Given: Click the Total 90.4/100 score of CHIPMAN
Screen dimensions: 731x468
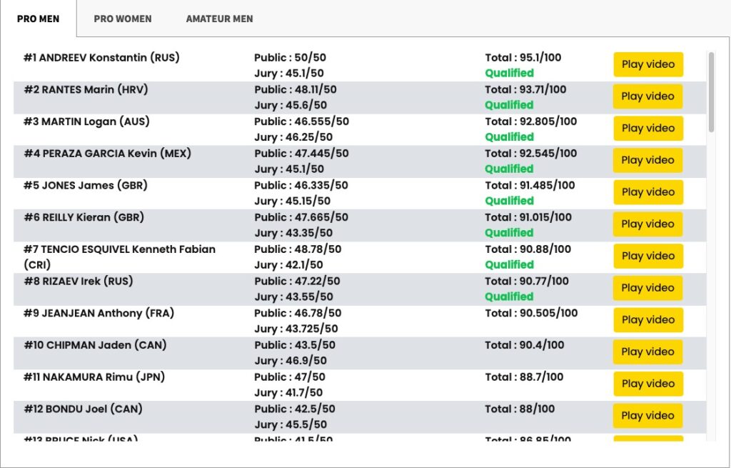Looking at the screenshot, I should (525, 345).
